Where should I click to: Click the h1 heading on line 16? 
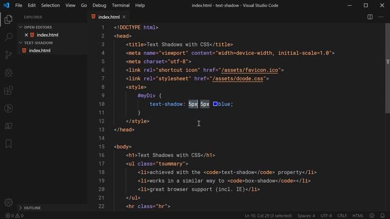171,155
